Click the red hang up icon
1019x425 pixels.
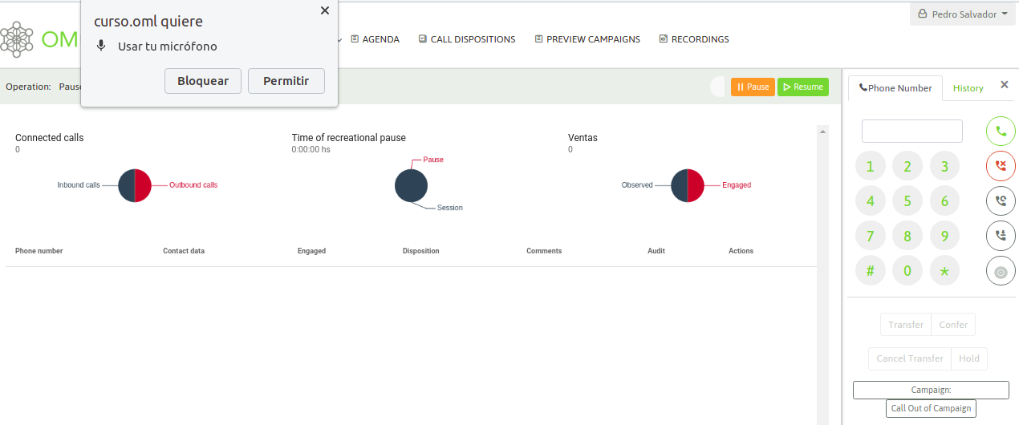click(x=1001, y=166)
